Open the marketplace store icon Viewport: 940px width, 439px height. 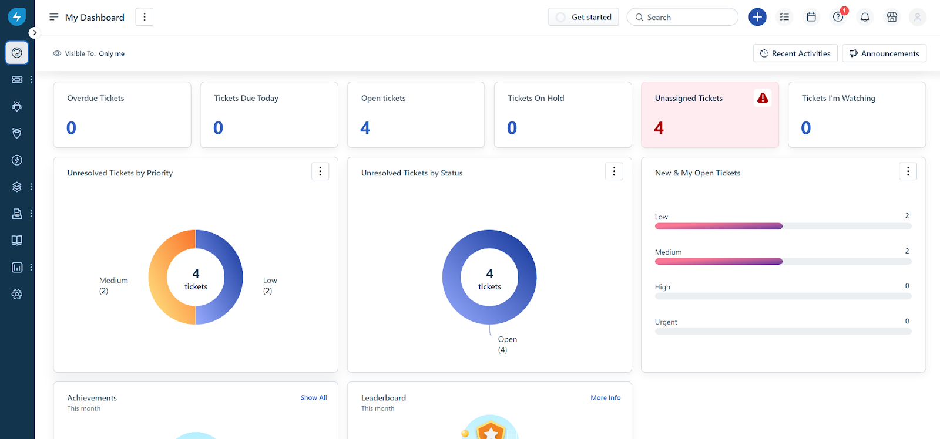click(892, 17)
